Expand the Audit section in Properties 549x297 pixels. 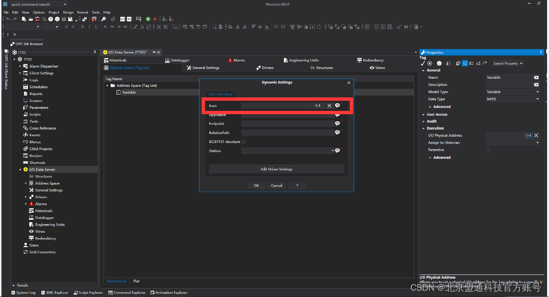coord(423,121)
